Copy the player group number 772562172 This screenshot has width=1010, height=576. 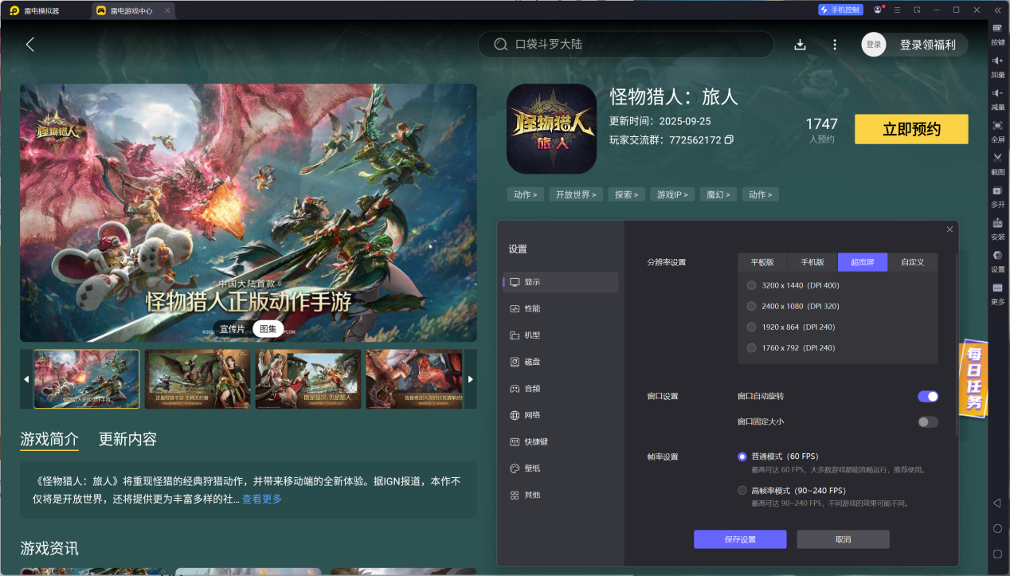[x=729, y=140]
